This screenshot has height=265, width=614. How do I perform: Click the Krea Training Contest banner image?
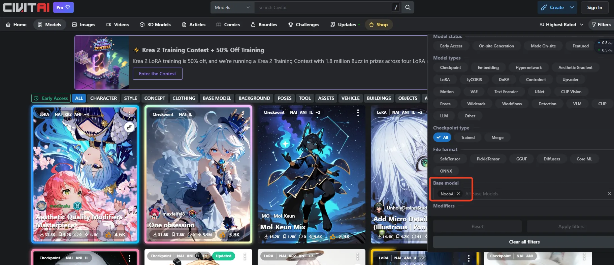(x=102, y=63)
